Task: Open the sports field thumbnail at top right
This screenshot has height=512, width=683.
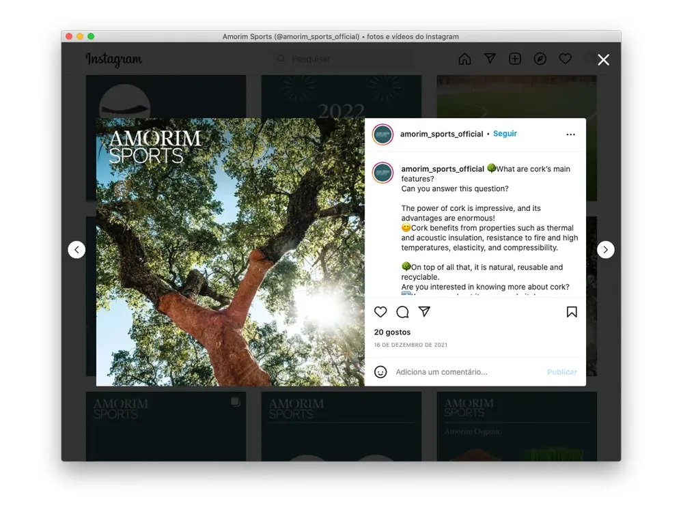Action: [516, 97]
